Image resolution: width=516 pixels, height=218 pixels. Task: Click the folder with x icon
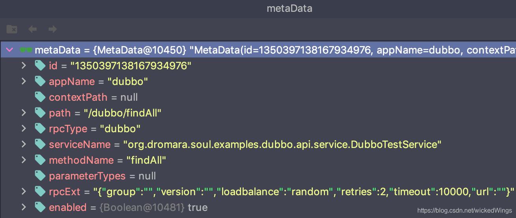coord(12,29)
